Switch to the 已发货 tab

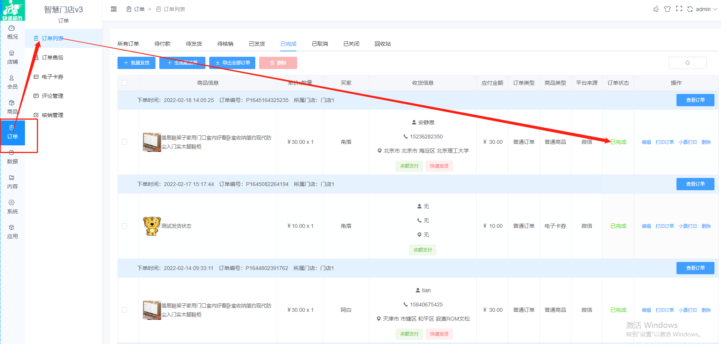click(x=257, y=44)
